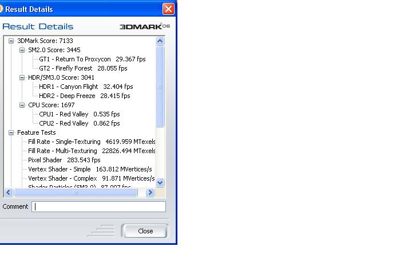Click the vertical scrollbar thumb
The width and height of the screenshot is (412, 258).
click(160, 87)
